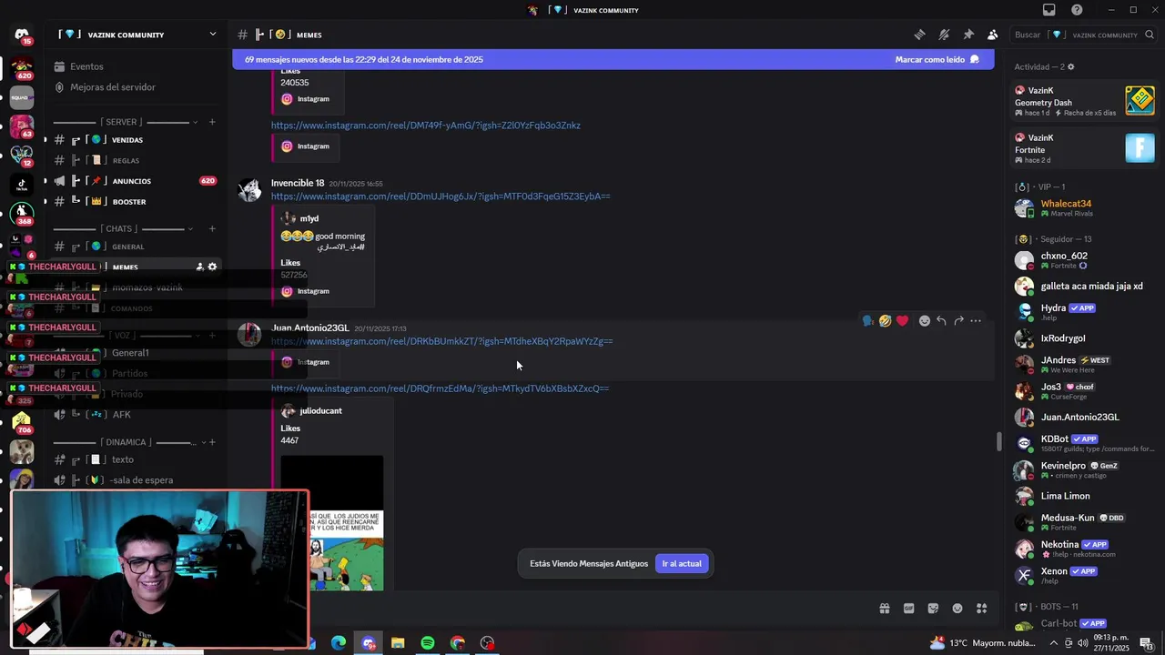
Task: Click invite icon on MEMES channel
Action: [x=199, y=267]
